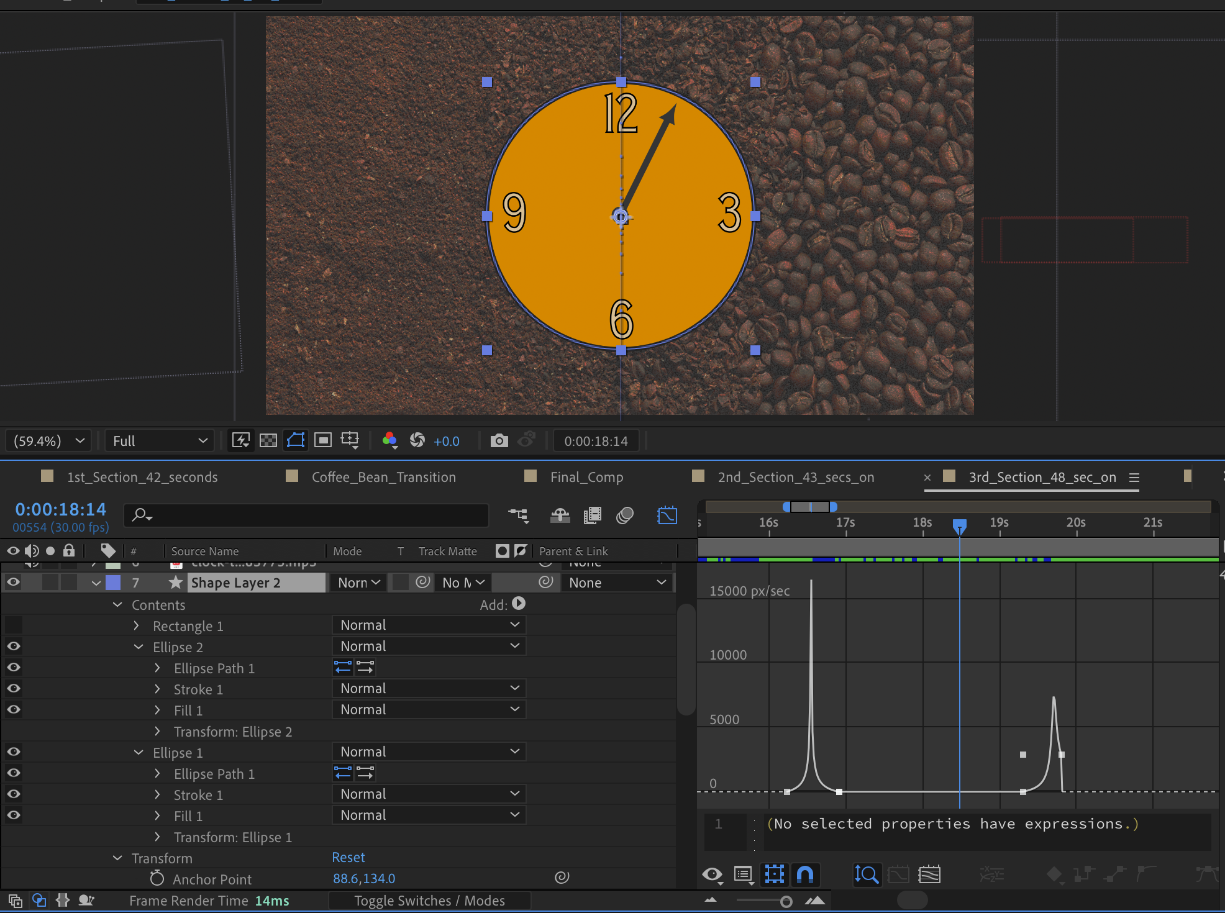The width and height of the screenshot is (1225, 913).
Task: Click the Toggle Mask and Shape Path Visibility icon
Action: 296,441
